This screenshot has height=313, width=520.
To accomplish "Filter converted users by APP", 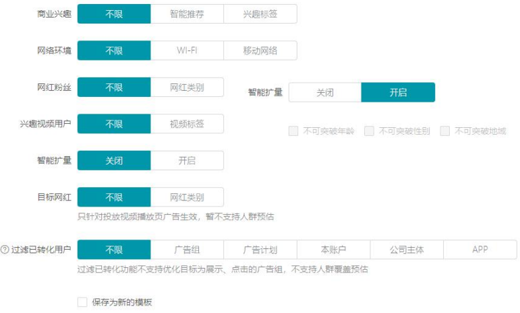I will pyautogui.click(x=480, y=250).
